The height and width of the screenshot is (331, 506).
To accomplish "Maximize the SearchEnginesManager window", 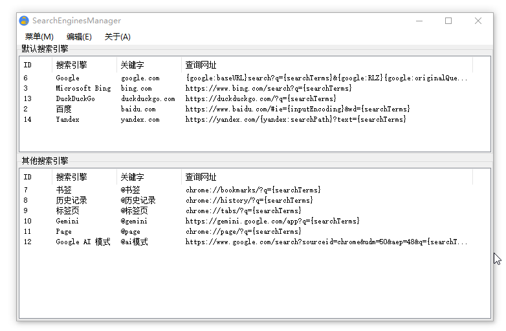I will click(448, 21).
